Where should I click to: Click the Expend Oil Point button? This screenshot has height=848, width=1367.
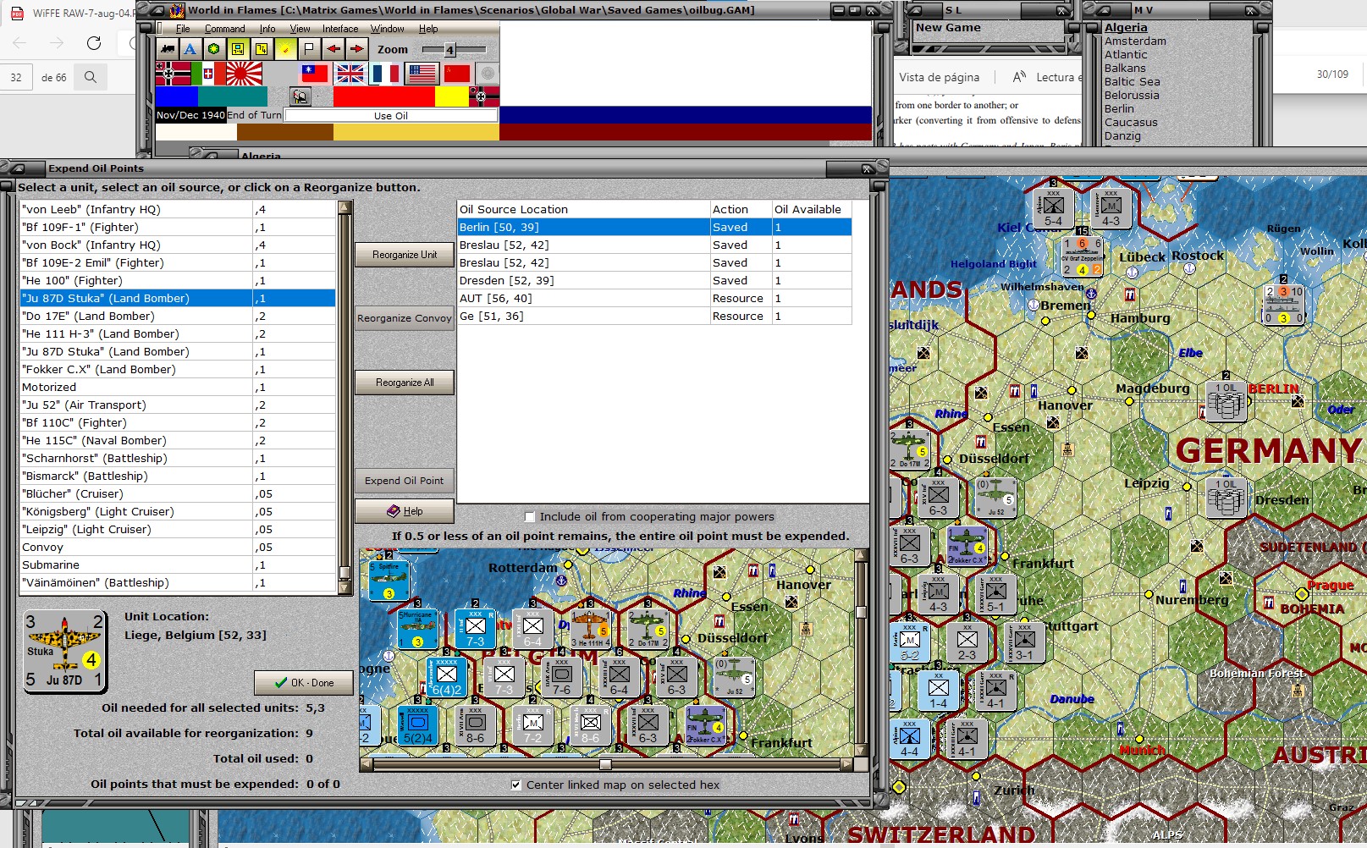click(x=405, y=481)
